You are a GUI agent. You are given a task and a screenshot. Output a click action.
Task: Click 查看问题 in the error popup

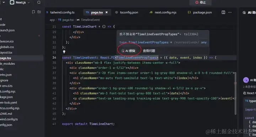pyautogui.click(x=149, y=51)
